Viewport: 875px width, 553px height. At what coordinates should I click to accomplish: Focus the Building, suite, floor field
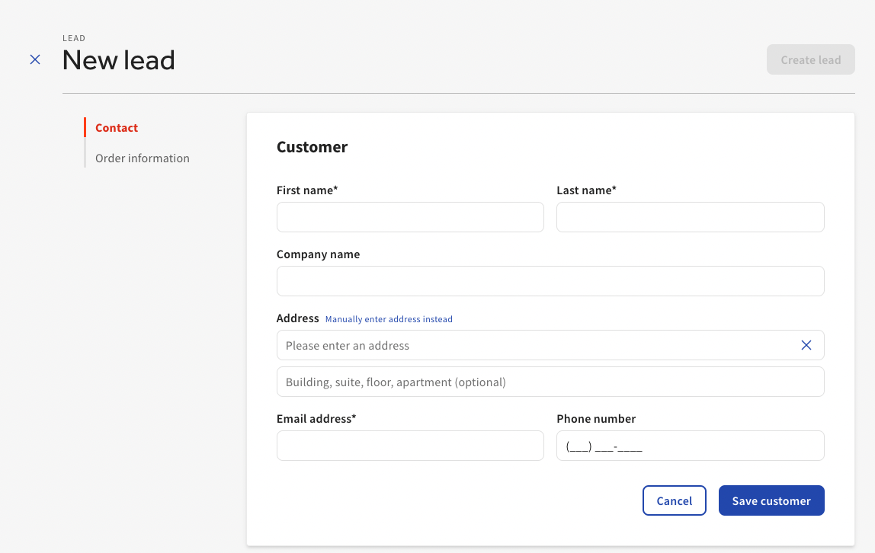(x=550, y=382)
